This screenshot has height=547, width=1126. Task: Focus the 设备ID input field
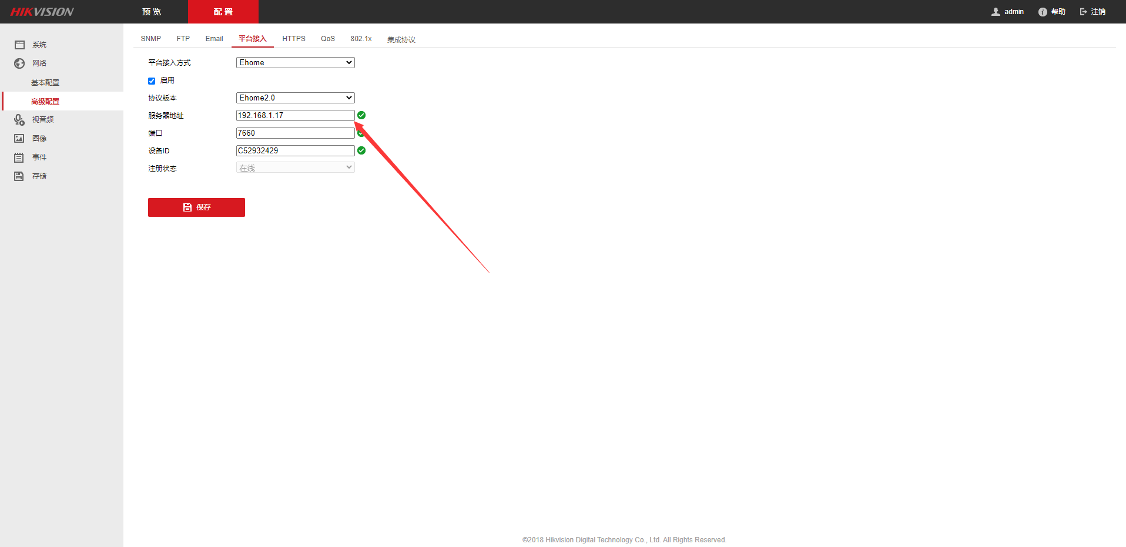tap(295, 150)
